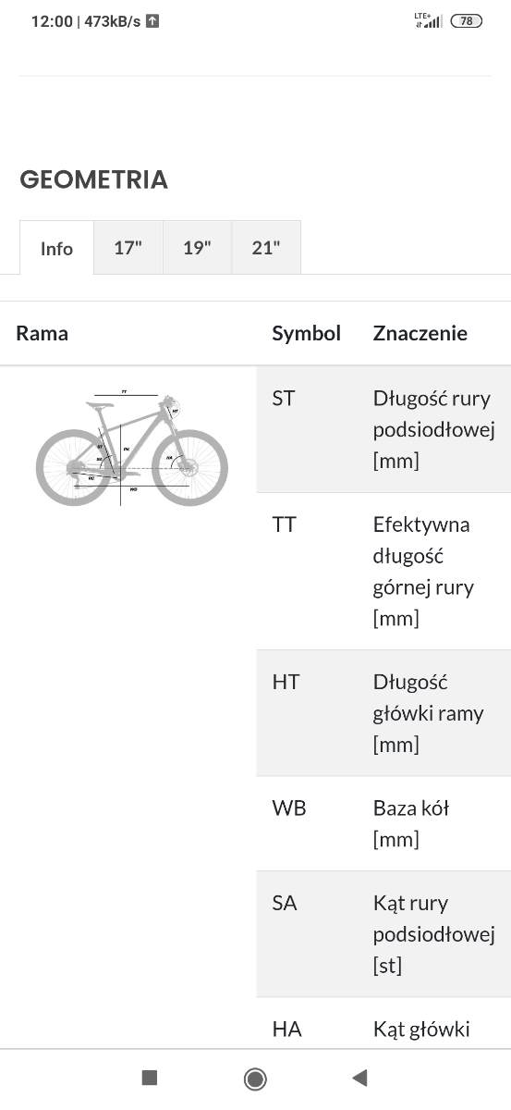511x1110 pixels.
Task: Switch to the 19" frame size tab
Action: (197, 247)
